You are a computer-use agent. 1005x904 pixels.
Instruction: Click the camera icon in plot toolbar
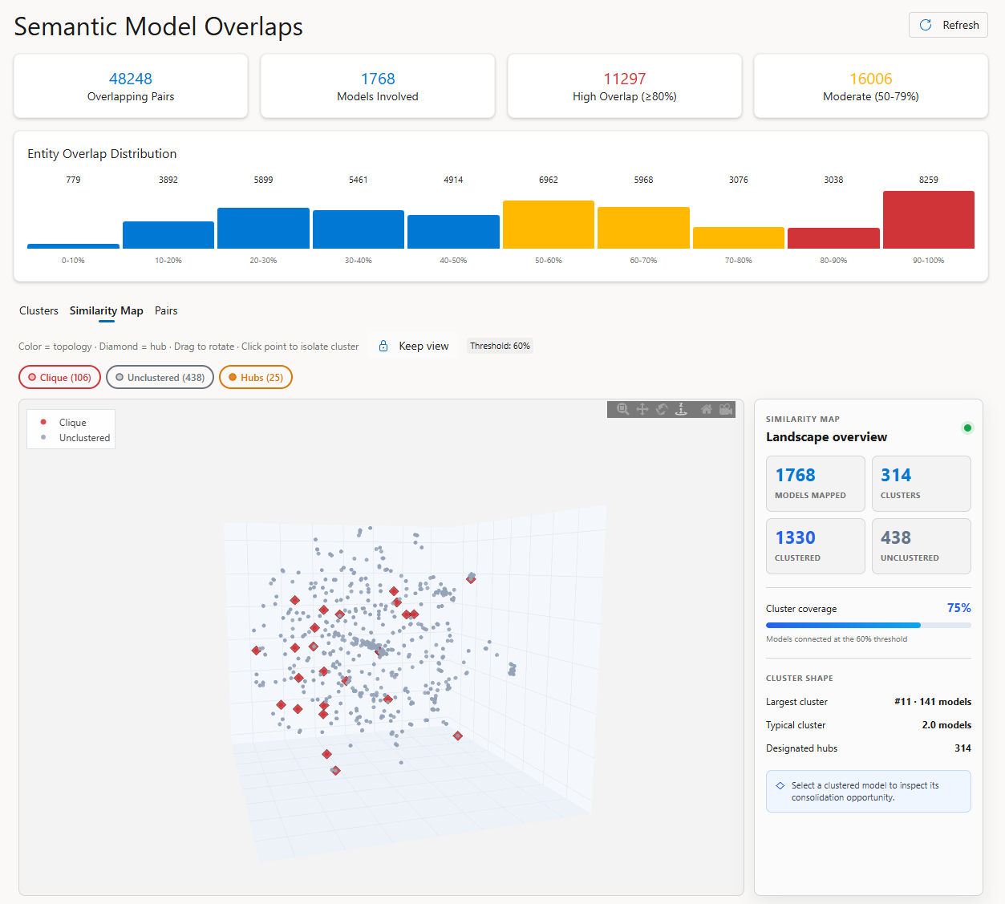tap(726, 409)
